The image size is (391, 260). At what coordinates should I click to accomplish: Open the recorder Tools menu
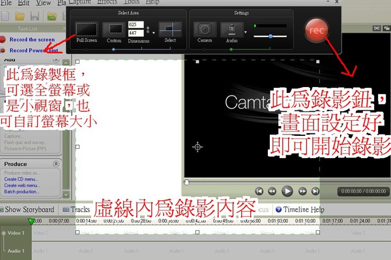click(132, 2)
